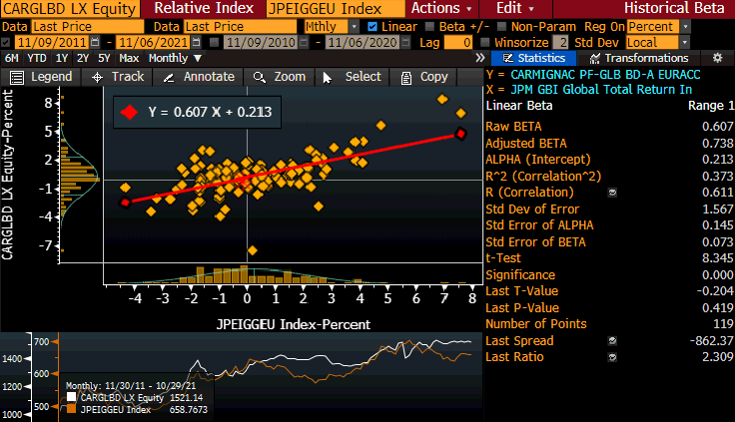Open the Actions menu

[441, 8]
